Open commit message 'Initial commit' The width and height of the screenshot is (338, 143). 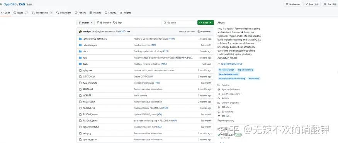coord(140,96)
